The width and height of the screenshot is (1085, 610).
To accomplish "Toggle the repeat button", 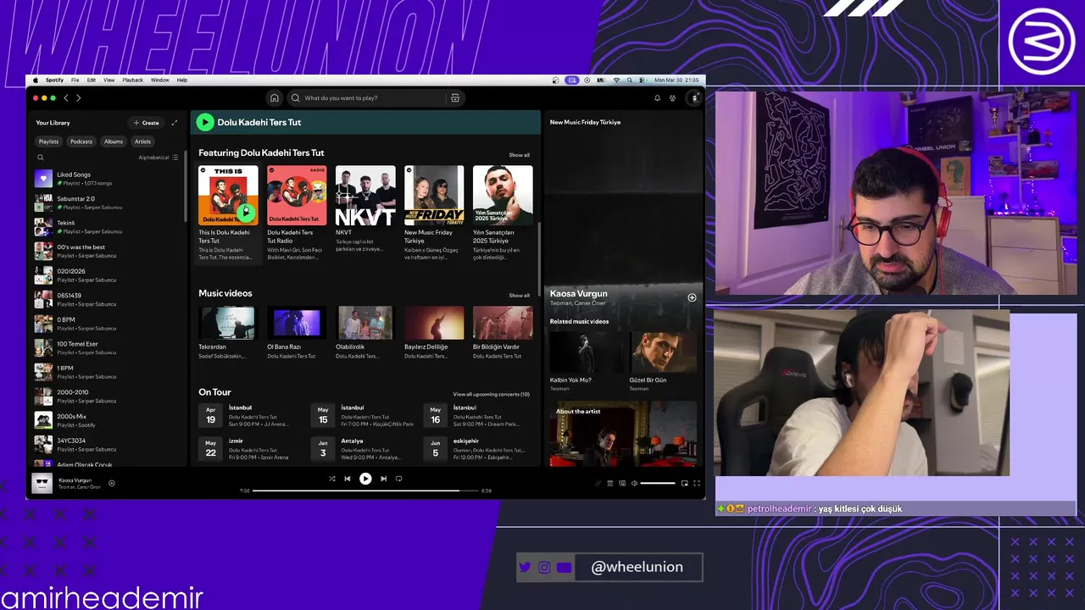I will click(399, 479).
